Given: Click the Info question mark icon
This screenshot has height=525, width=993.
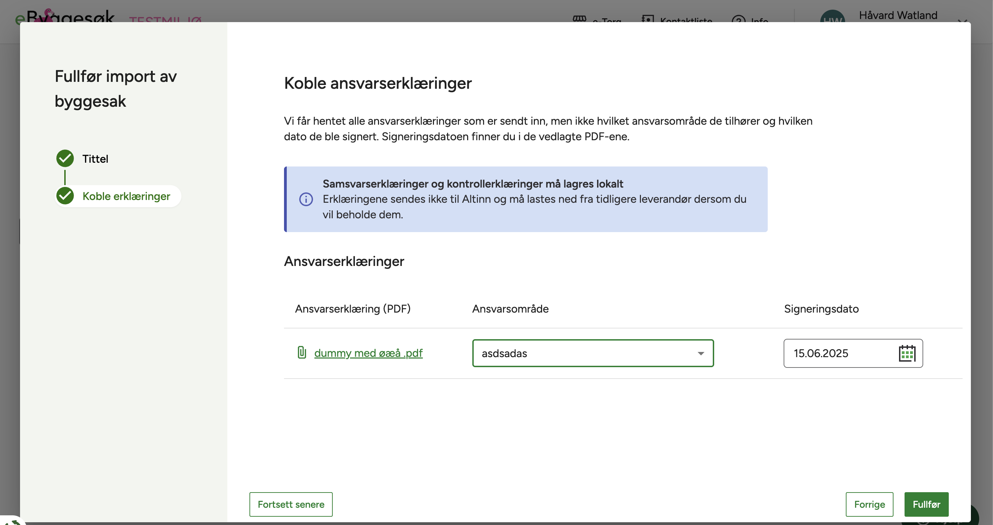Looking at the screenshot, I should (x=738, y=19).
